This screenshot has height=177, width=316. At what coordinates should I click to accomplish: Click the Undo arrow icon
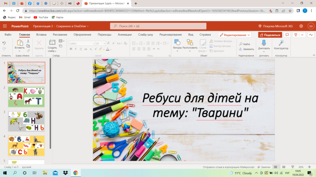4,43
